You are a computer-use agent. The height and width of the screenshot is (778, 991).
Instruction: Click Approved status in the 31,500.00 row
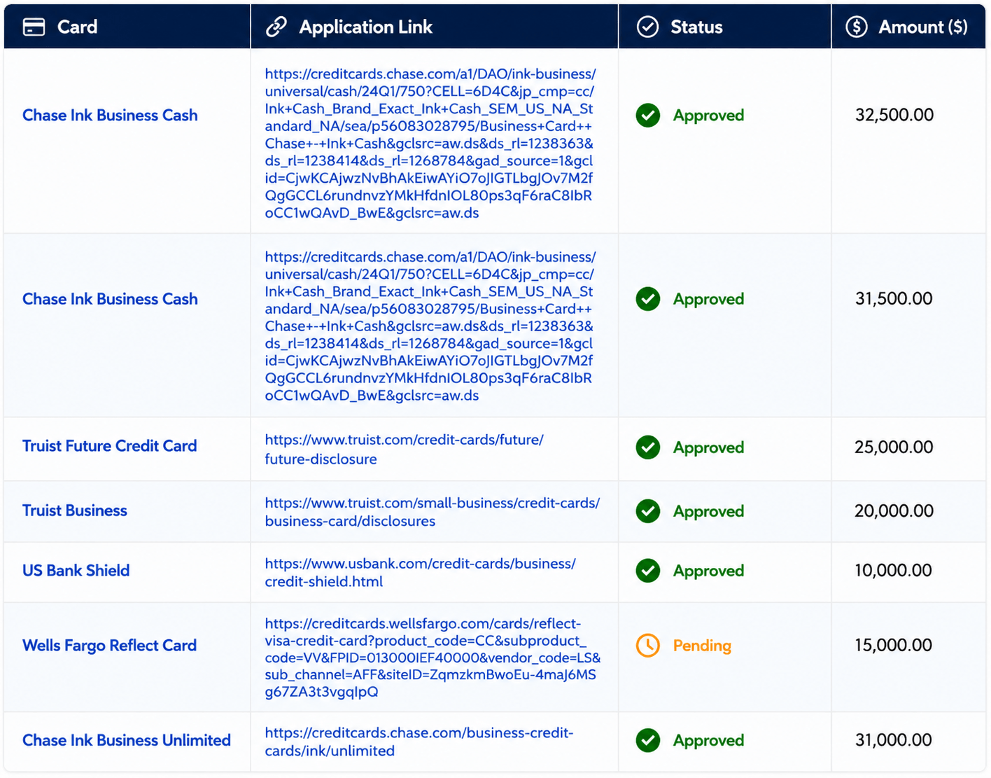click(x=708, y=299)
